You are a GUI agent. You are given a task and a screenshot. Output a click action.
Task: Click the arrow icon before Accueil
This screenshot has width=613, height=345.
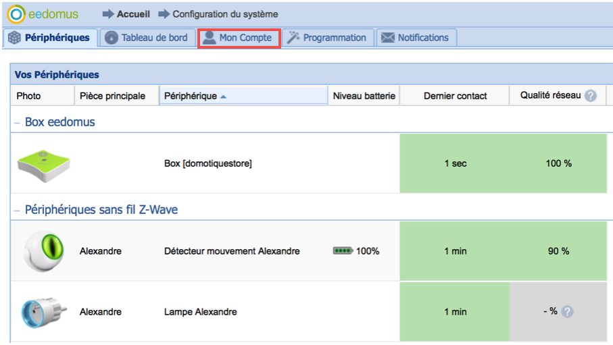tap(108, 14)
